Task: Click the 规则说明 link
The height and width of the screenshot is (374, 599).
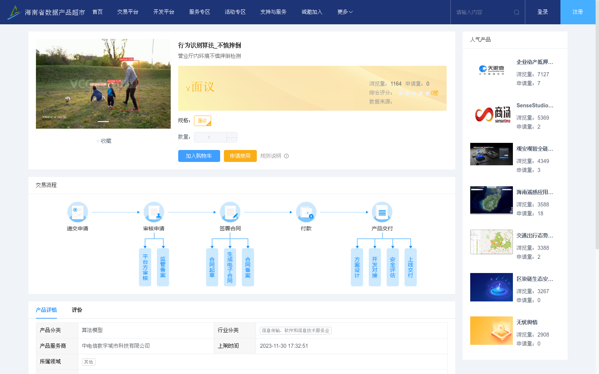Action: 271,156
